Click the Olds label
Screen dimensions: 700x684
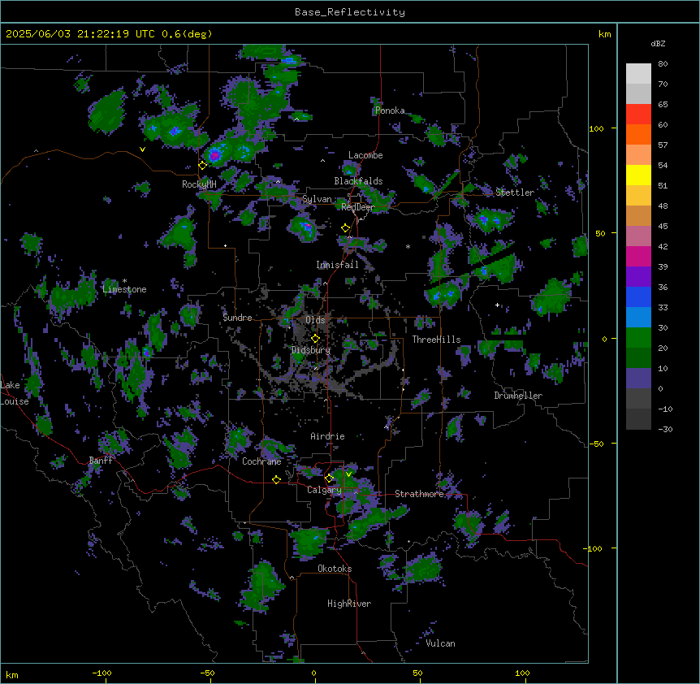[x=315, y=320]
